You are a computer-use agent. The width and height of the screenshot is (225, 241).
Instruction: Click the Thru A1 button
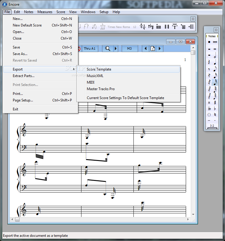tap(90, 48)
